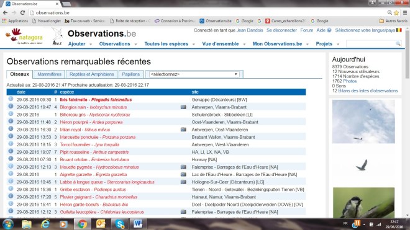View photo camera icon for Labbe à longue queue
The height and width of the screenshot is (230, 410).
click(x=183, y=182)
